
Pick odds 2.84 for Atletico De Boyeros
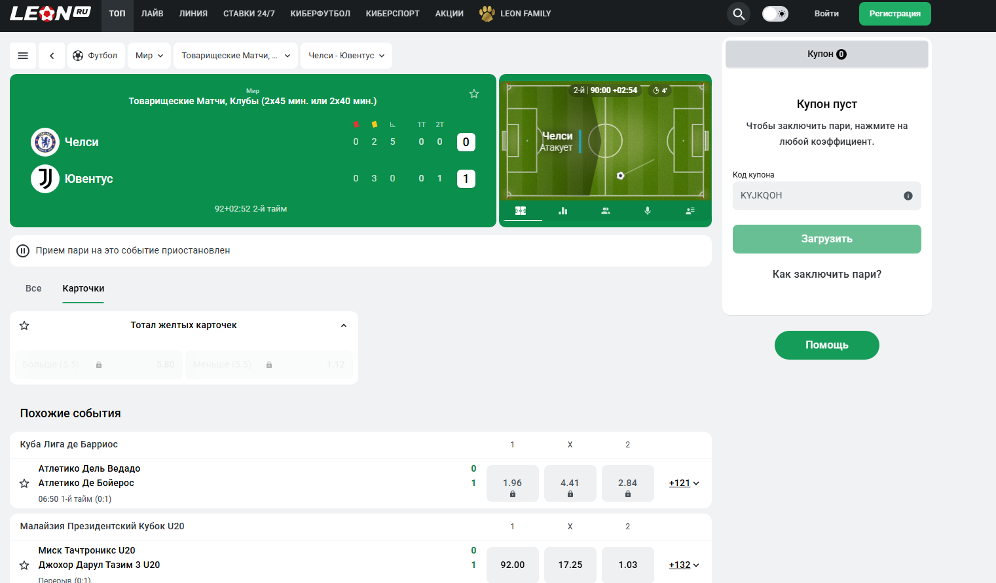(x=628, y=483)
